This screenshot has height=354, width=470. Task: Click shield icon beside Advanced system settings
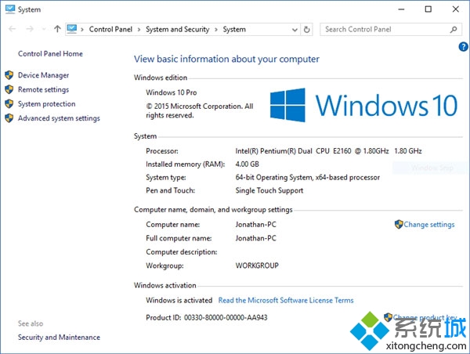tap(9, 118)
